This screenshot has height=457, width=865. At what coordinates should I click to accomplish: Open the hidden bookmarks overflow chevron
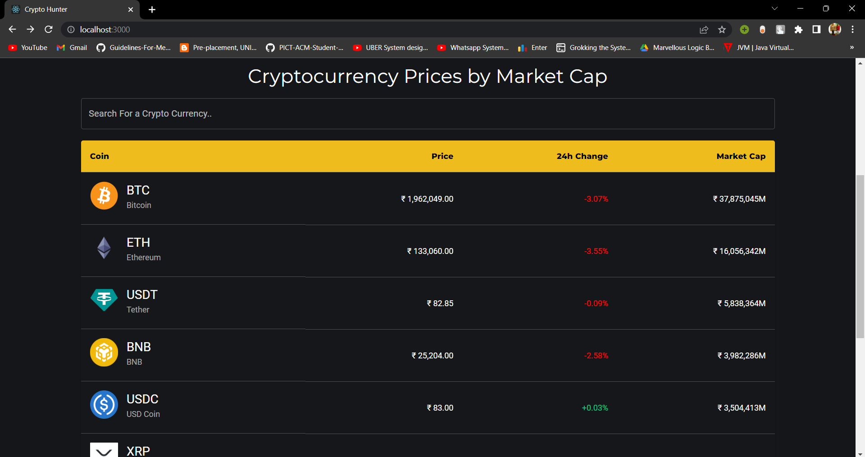pos(851,47)
